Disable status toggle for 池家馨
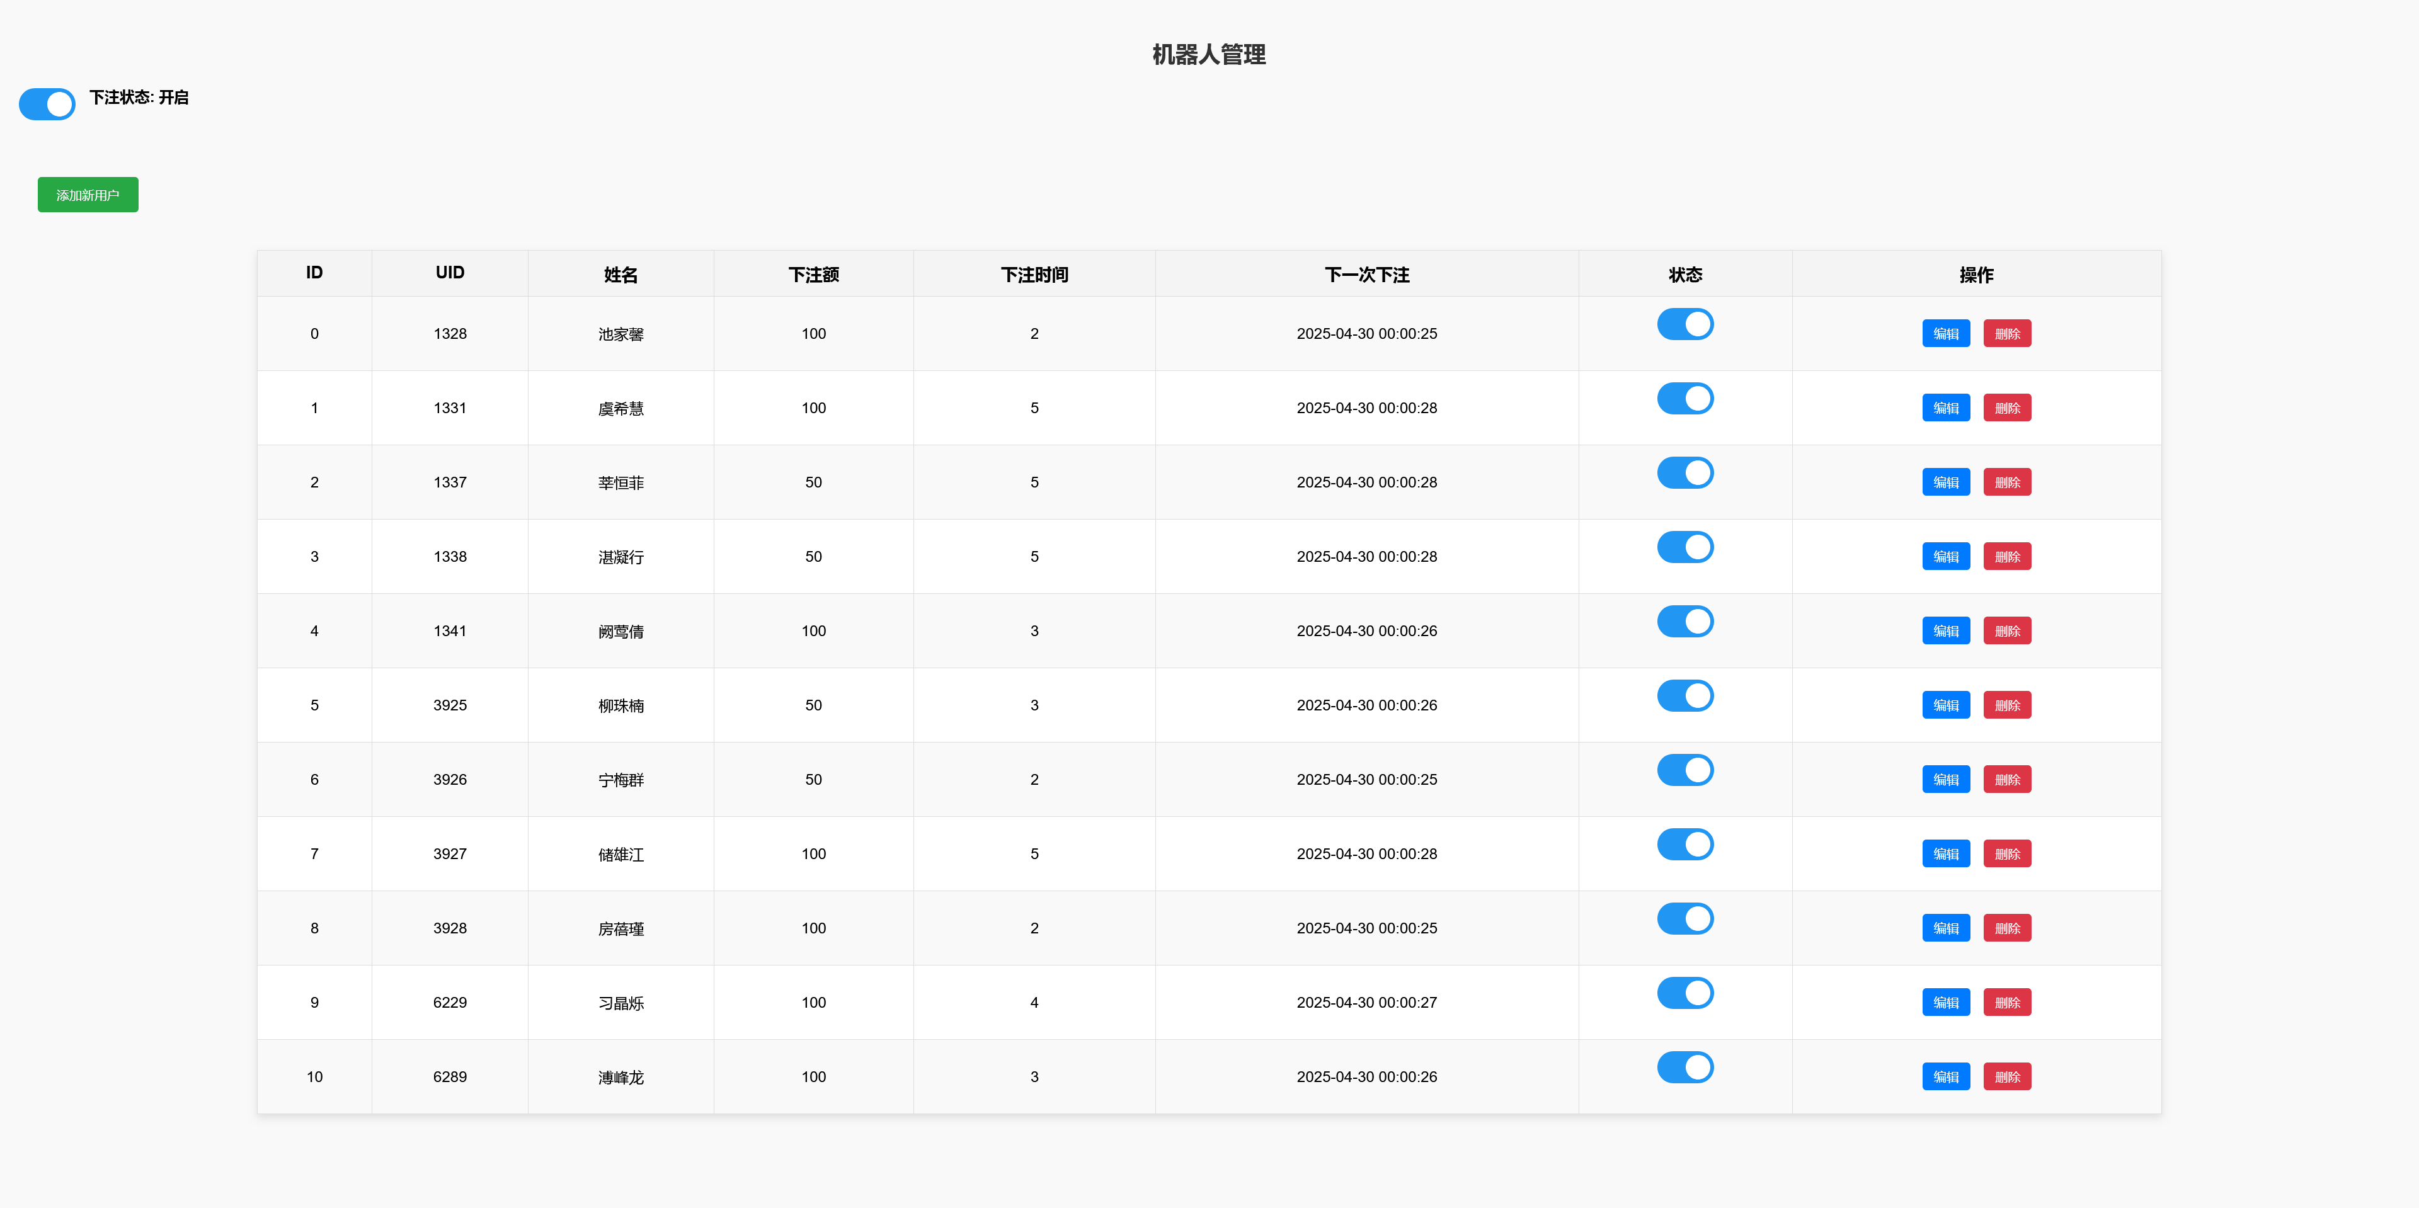Screen dimensions: 2419x1208 (x=1684, y=325)
